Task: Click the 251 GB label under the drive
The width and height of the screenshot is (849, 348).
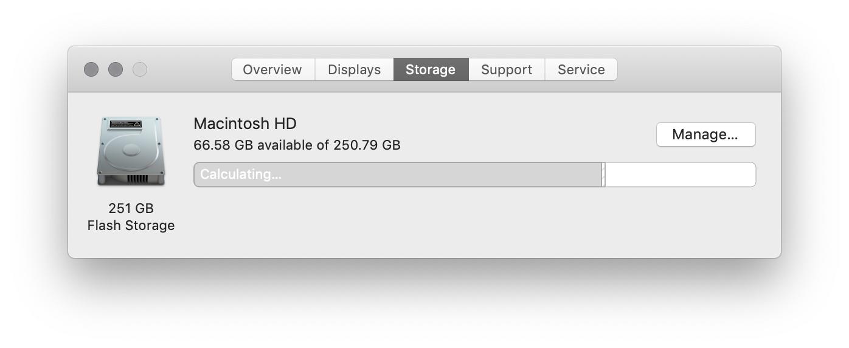Action: click(x=131, y=208)
